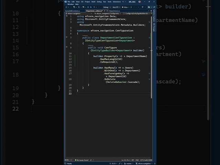Pin the DepartmentConfiguration.cs tab

104,11
